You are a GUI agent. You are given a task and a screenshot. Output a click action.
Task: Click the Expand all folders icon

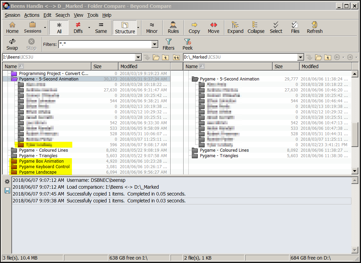click(235, 28)
